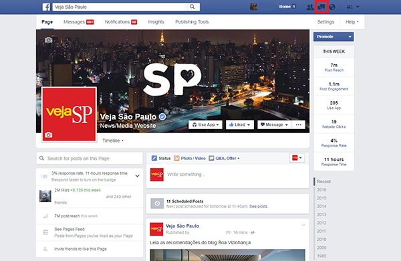
Task: Open the three-dots more options button
Action: [299, 124]
